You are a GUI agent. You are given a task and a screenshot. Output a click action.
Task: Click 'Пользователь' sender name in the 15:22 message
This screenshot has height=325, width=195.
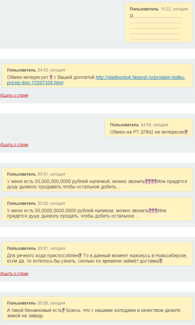[x=144, y=9]
